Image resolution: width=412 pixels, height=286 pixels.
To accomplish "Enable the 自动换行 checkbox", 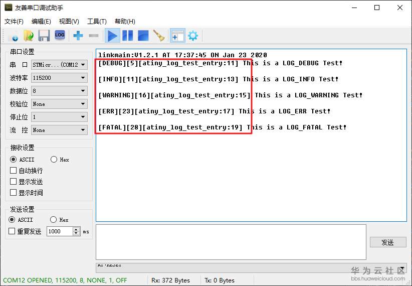I will [x=13, y=171].
